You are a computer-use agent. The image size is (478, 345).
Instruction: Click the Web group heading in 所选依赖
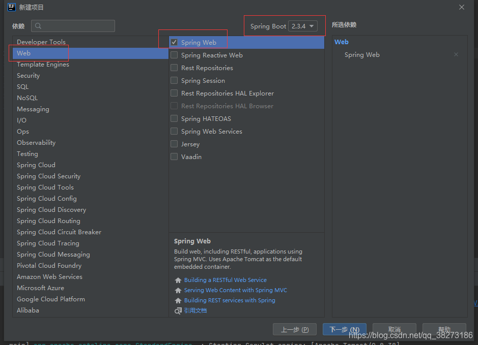pyautogui.click(x=342, y=42)
